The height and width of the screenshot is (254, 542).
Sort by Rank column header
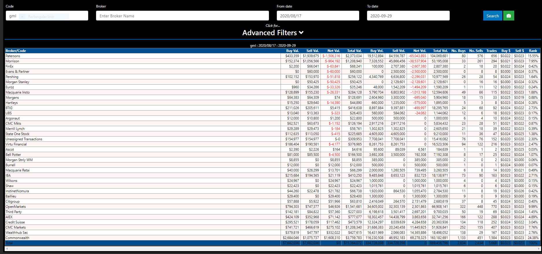(x=533, y=51)
